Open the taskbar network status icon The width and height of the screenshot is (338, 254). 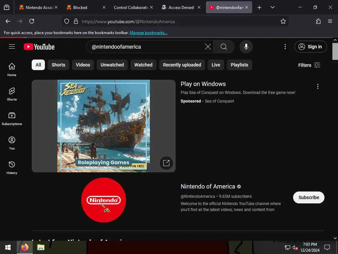(x=287, y=247)
